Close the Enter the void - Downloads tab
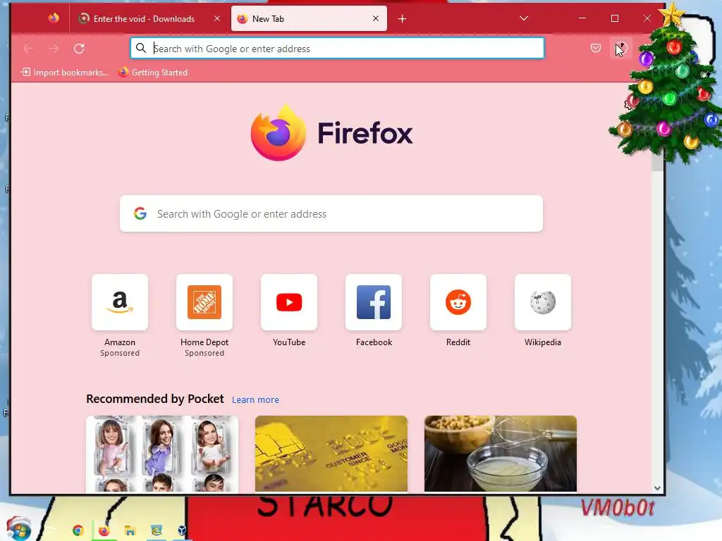 (217, 18)
